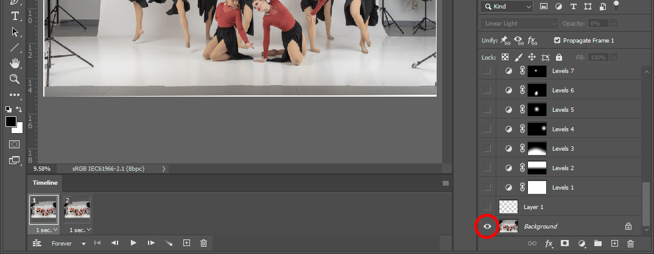Filter layers by adjustment layer icon

point(557,7)
